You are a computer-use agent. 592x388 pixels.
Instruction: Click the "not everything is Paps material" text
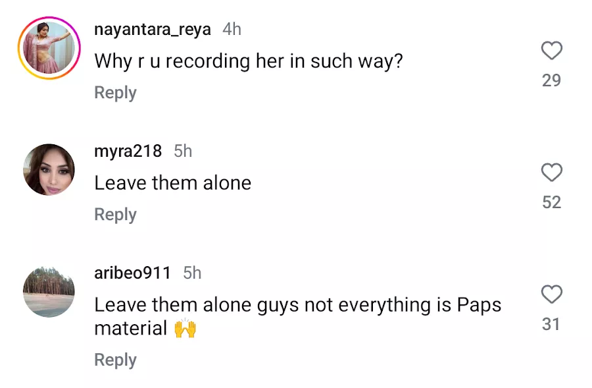click(297, 316)
